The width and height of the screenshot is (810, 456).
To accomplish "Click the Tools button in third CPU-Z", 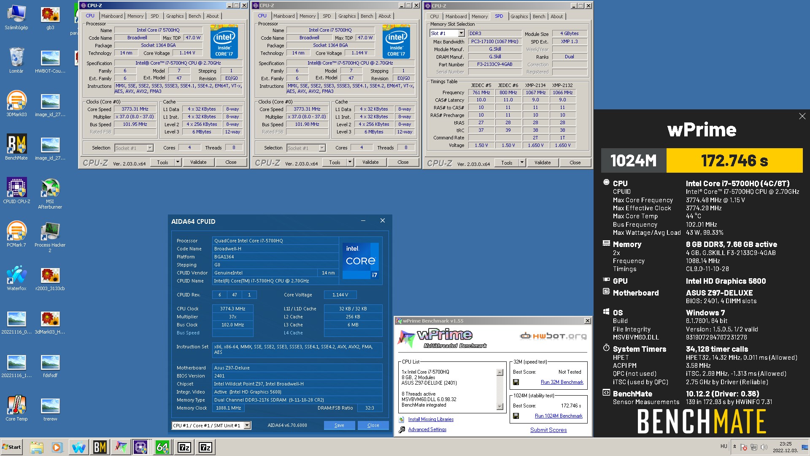I will tap(507, 163).
